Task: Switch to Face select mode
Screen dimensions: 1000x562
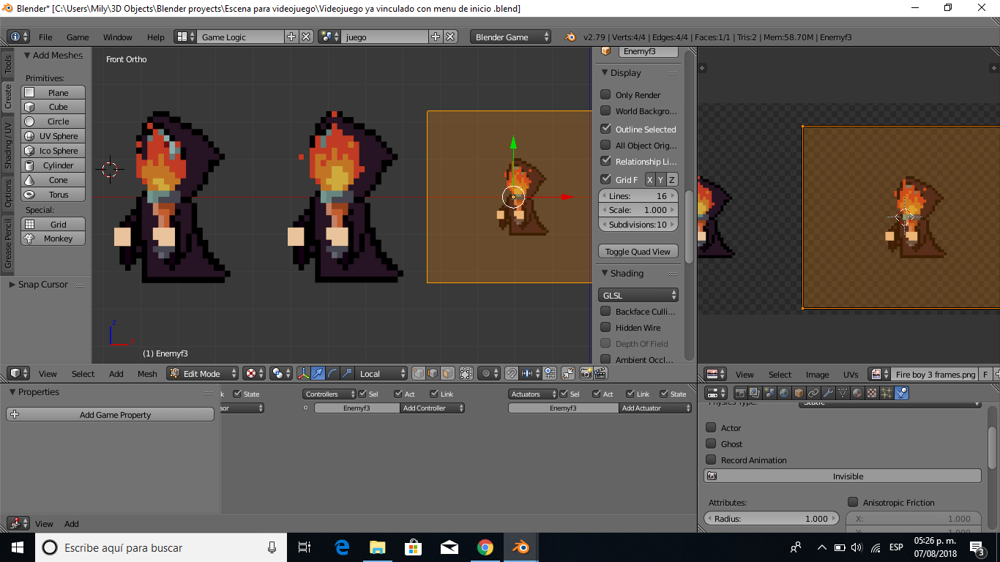Action: (x=447, y=373)
